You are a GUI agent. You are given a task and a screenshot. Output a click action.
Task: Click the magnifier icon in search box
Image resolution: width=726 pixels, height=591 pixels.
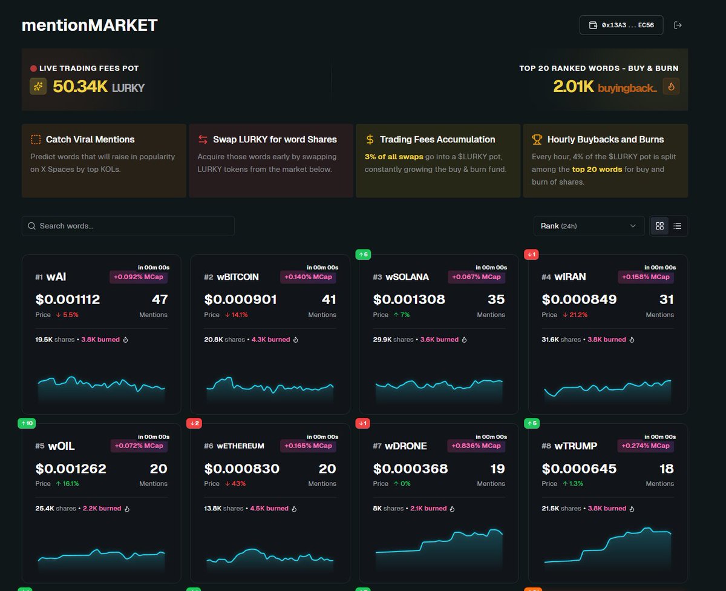32,226
